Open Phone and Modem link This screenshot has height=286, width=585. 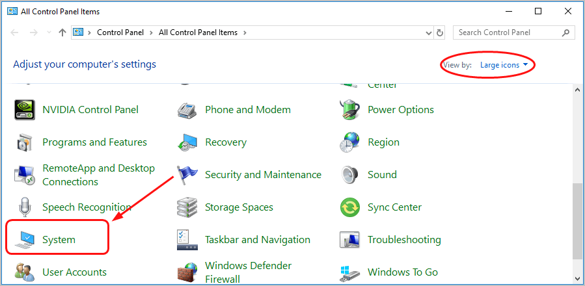pos(248,110)
